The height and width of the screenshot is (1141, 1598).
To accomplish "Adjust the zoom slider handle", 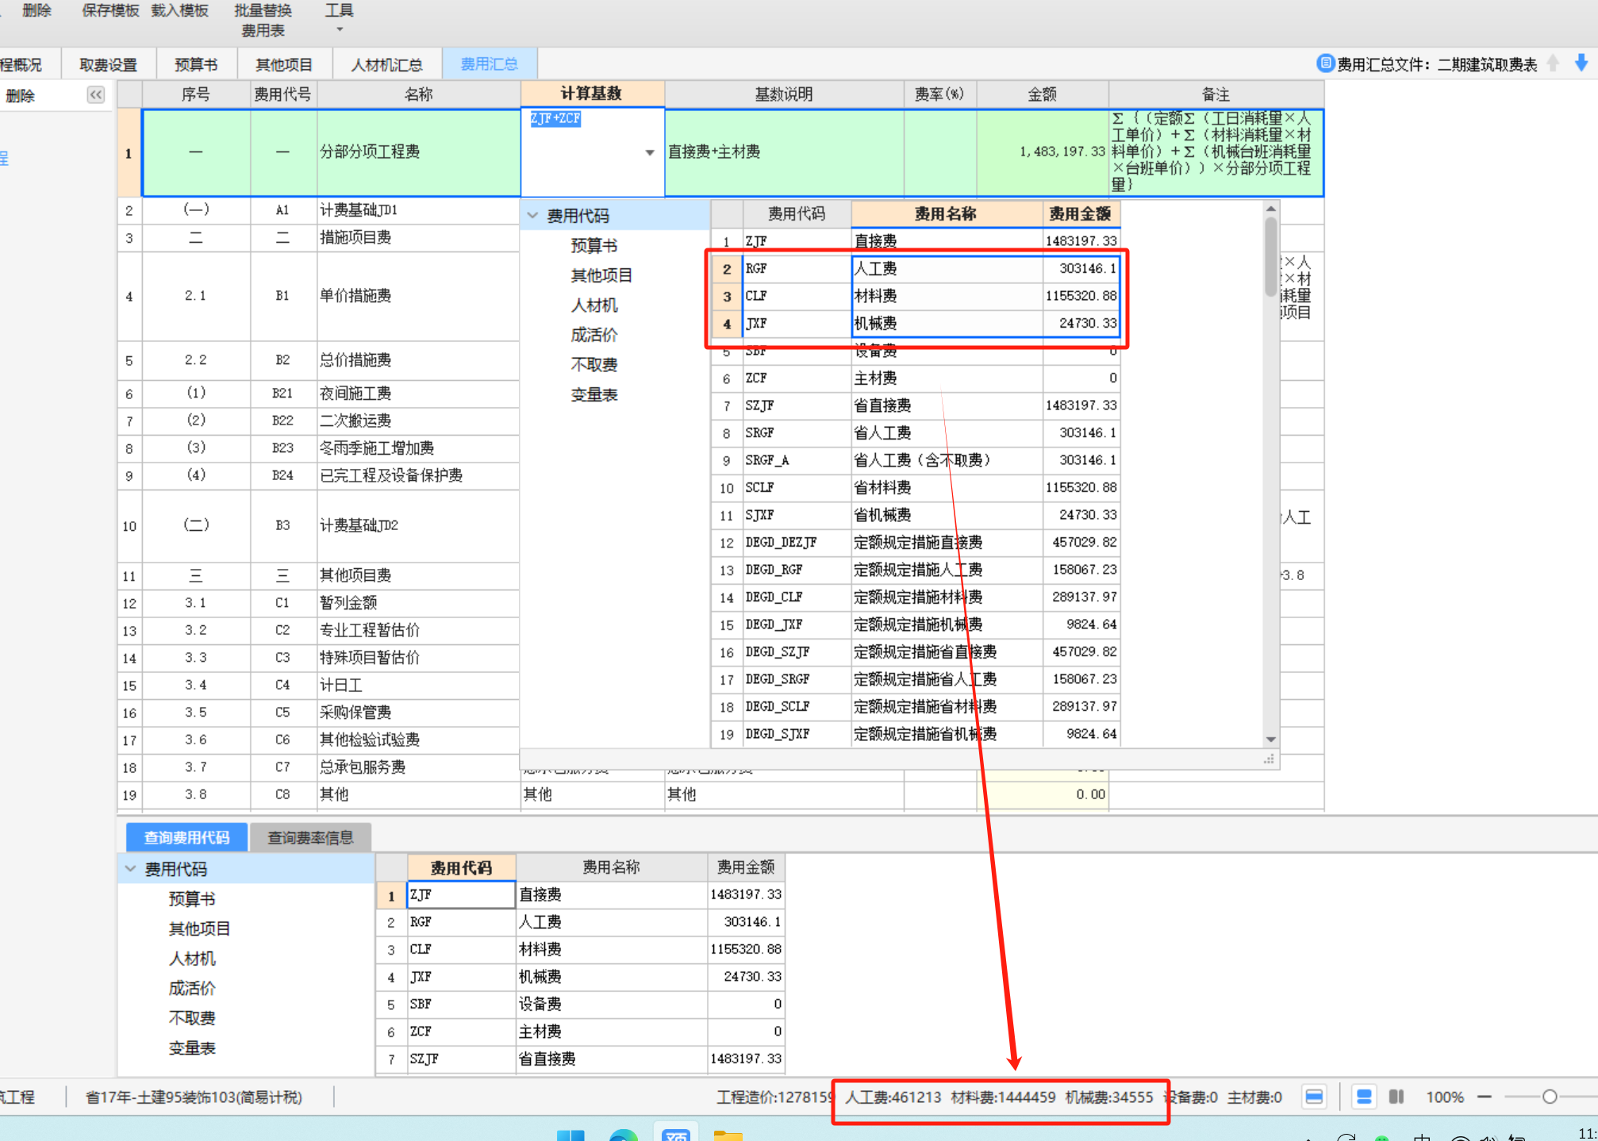I will [x=1549, y=1097].
